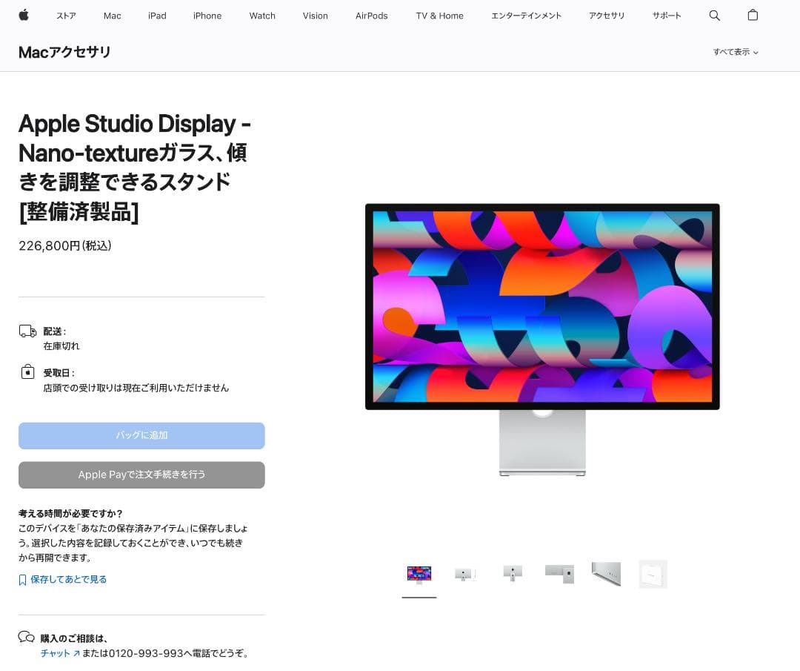
Task: Open the search magnifier icon
Action: pyautogui.click(x=714, y=16)
